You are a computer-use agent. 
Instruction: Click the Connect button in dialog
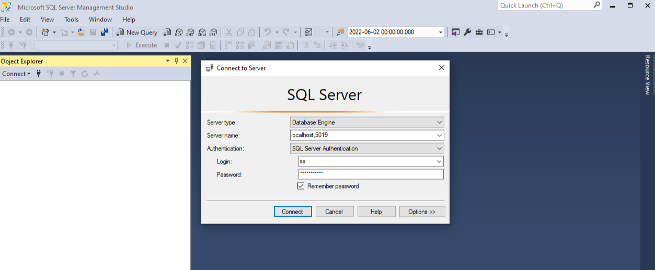293,212
